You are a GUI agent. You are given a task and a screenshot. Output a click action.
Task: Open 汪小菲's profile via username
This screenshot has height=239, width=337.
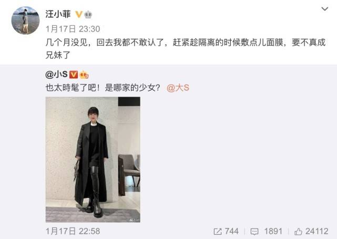pyautogui.click(x=58, y=14)
